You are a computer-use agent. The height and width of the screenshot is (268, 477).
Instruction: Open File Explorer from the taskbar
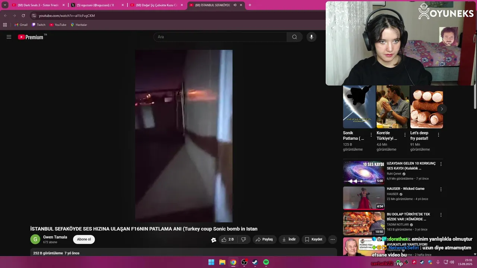click(222, 262)
